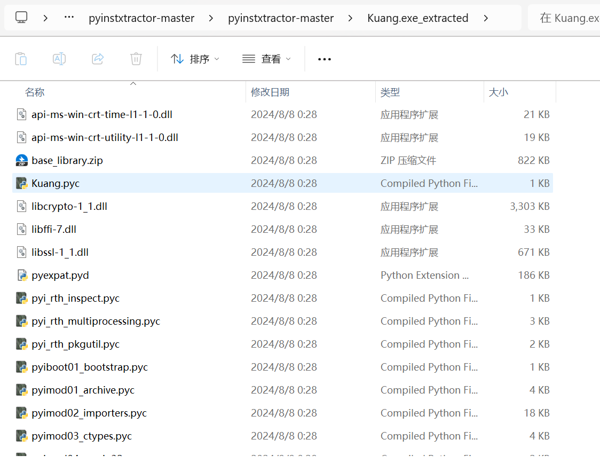Screen dimensions: 600x463
Task: Select the pyexpat.pyd file icon
Action: click(x=22, y=275)
